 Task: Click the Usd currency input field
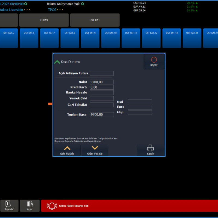[140, 102]
